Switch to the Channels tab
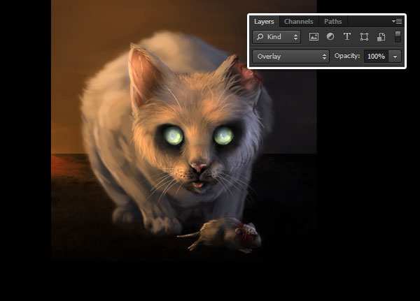The height and width of the screenshot is (301, 420). coord(299,22)
